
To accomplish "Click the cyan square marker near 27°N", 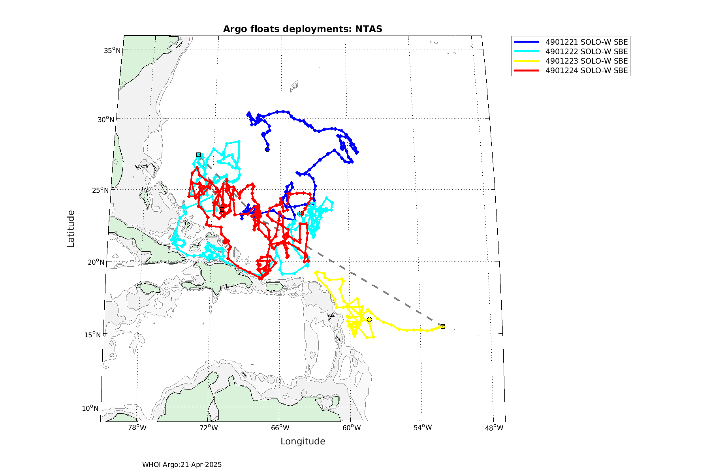I will click(x=198, y=154).
